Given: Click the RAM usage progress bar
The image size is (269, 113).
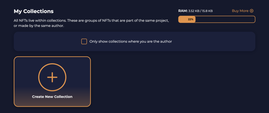Looking at the screenshot, I should [x=217, y=19].
